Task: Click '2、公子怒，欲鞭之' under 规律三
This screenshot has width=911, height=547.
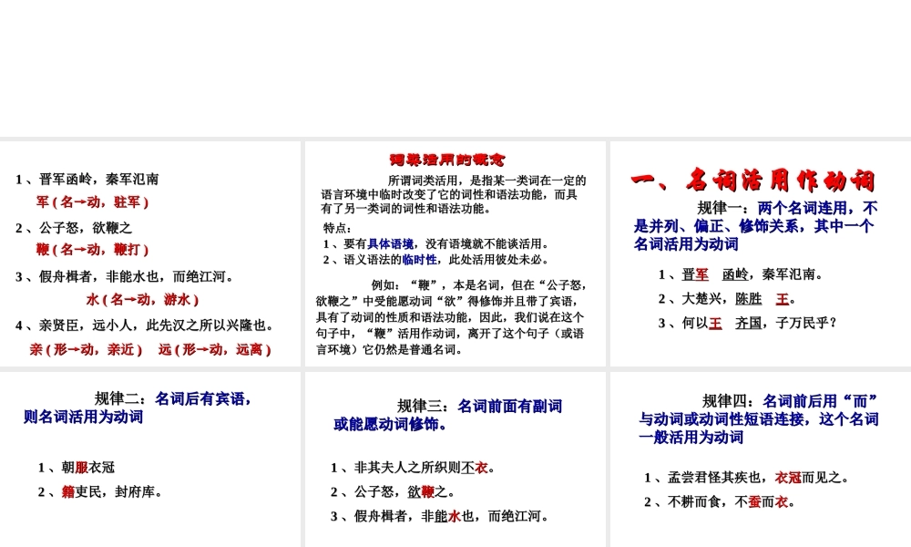Action: click(x=393, y=491)
